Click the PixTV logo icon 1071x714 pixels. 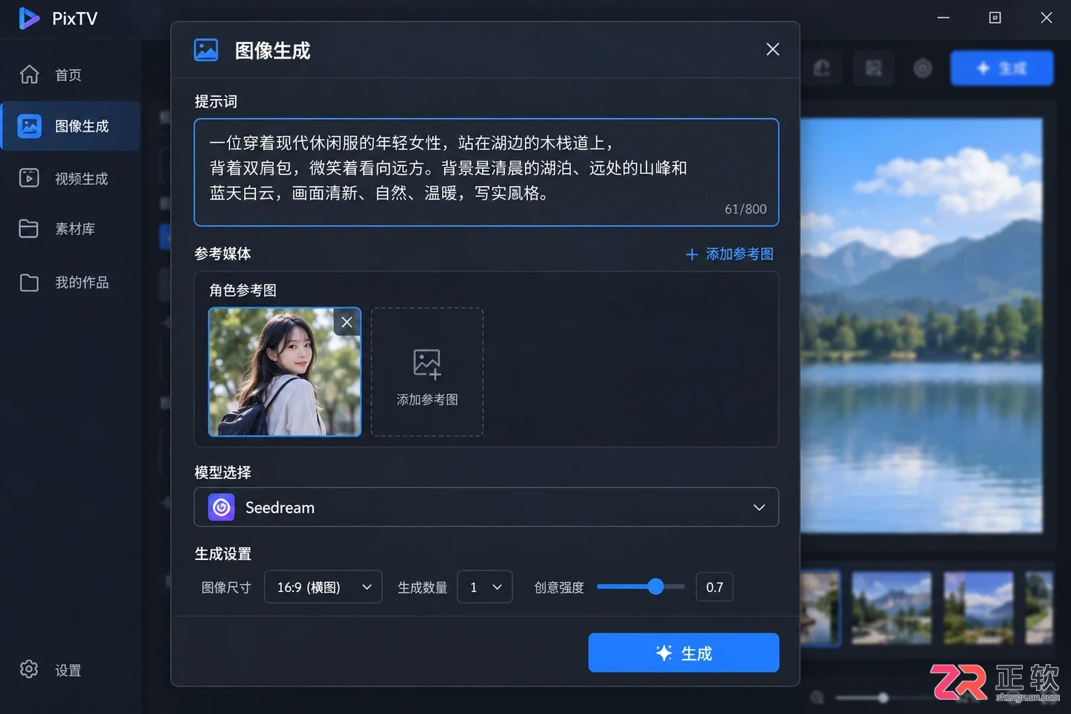[x=29, y=18]
